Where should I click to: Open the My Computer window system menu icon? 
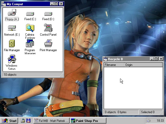click(4, 4)
